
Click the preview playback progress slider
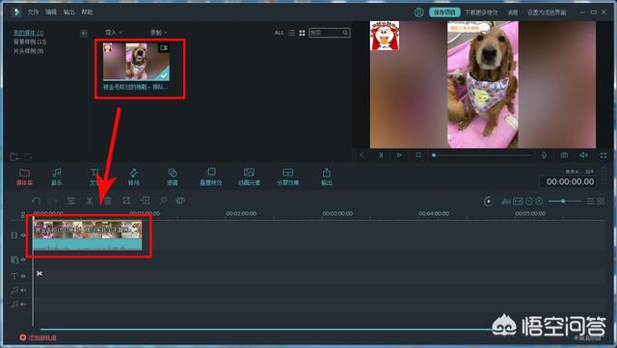[x=482, y=155]
